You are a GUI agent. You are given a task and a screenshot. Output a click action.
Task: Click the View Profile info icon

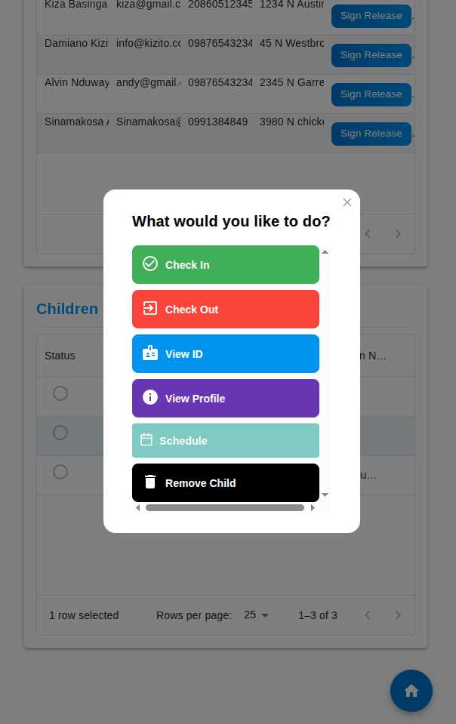pyautogui.click(x=150, y=397)
